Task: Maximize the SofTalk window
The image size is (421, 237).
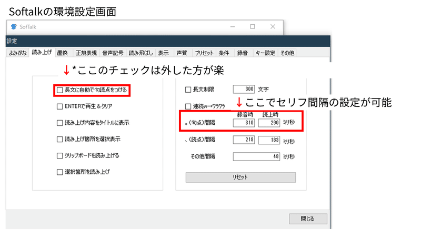Action: [253, 27]
